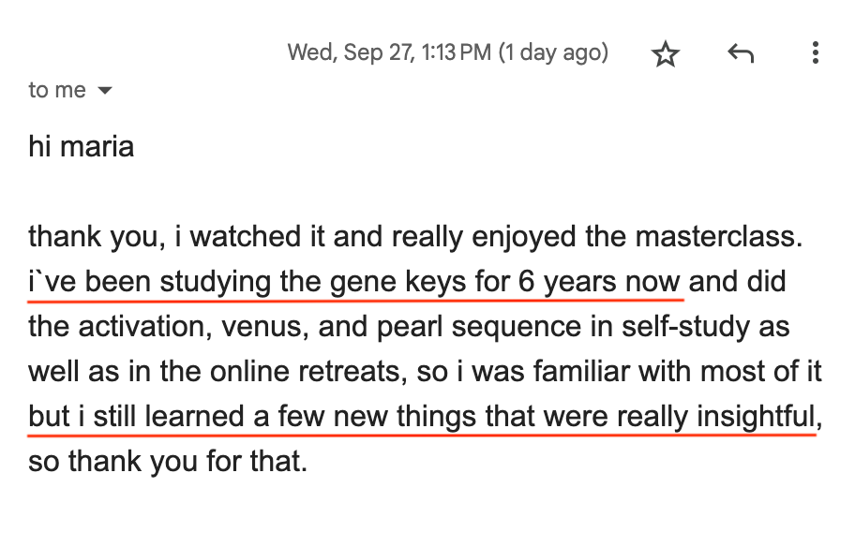Expand recipient details arrow beside "to me"
This screenshot has width=855, height=547.
tap(105, 91)
